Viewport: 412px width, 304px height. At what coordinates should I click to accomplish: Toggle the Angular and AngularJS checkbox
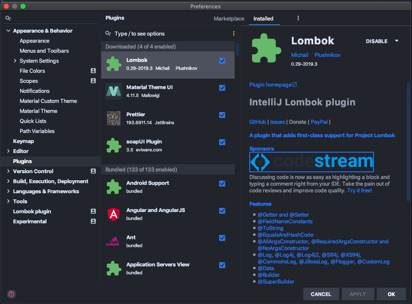tap(222, 211)
